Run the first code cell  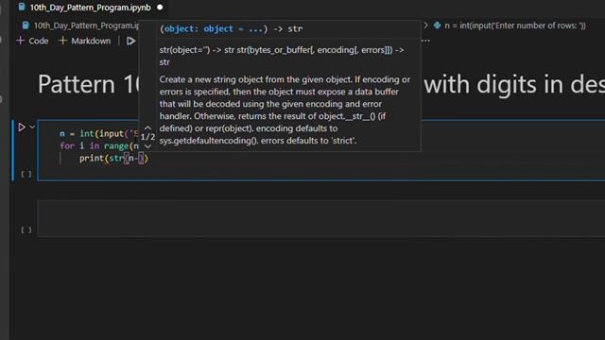tap(22, 127)
